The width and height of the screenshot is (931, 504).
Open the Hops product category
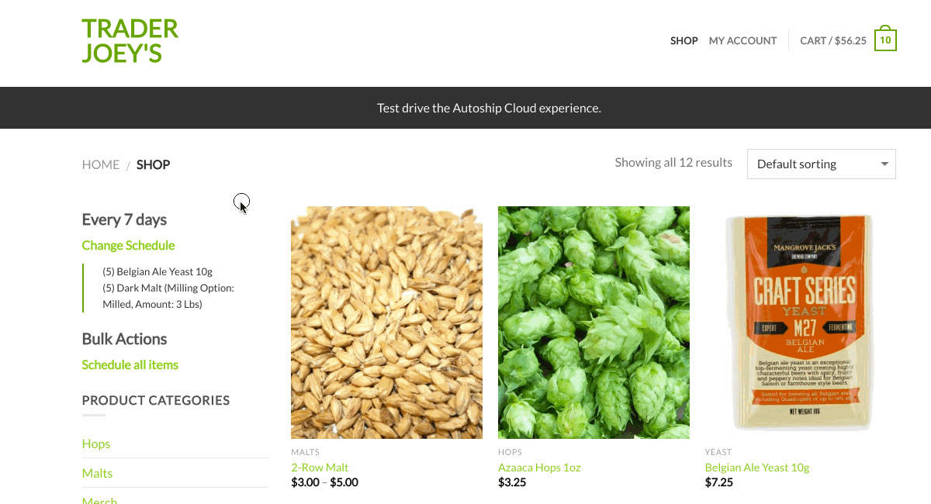[96, 444]
